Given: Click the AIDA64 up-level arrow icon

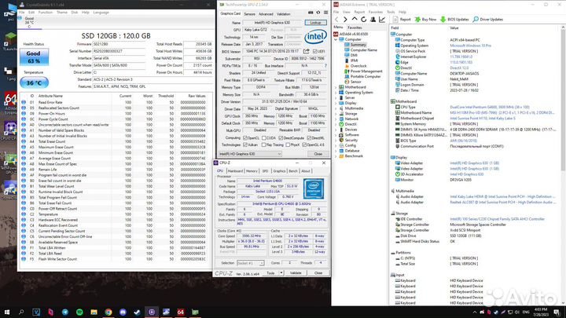Looking at the screenshot, I should [x=355, y=20].
